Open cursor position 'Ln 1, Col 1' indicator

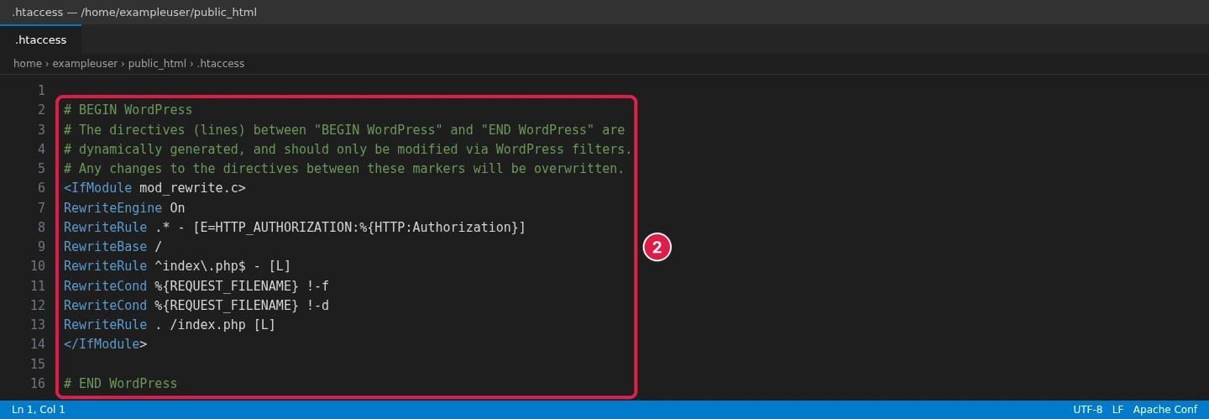pos(39,410)
